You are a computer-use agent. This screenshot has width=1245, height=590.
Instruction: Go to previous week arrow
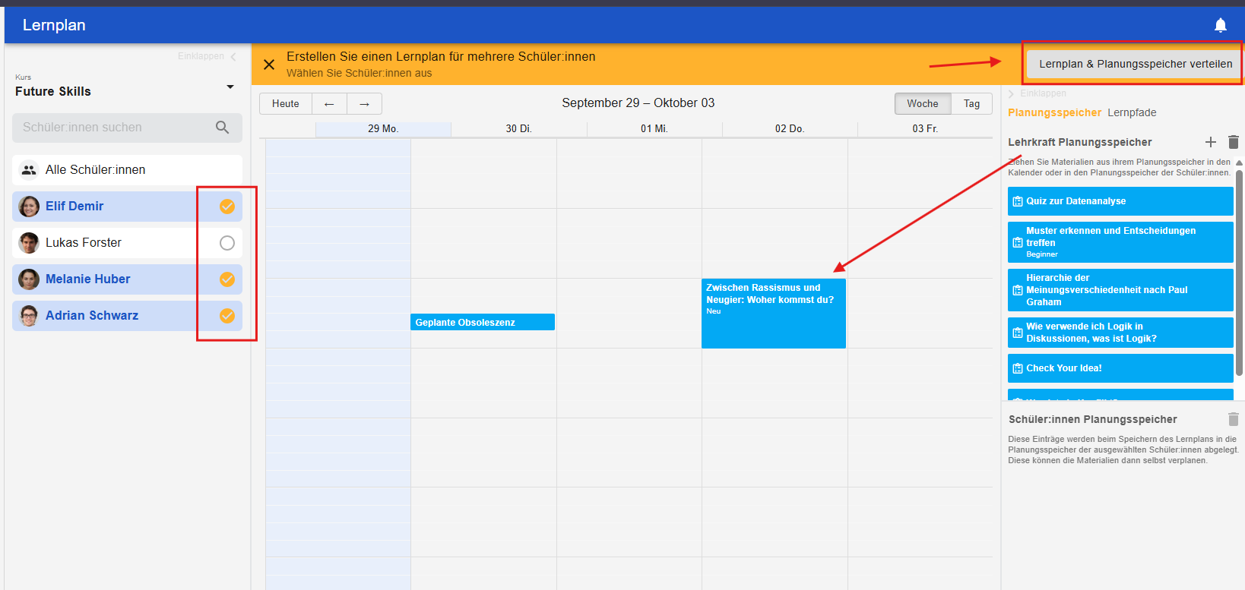coord(329,104)
